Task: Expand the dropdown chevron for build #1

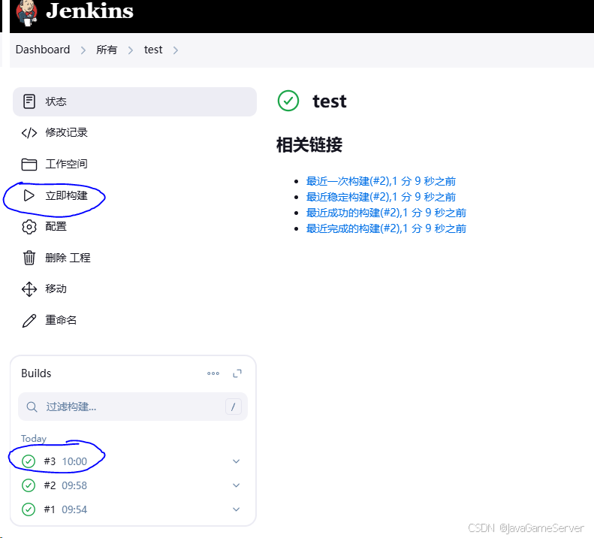Action: pos(236,509)
